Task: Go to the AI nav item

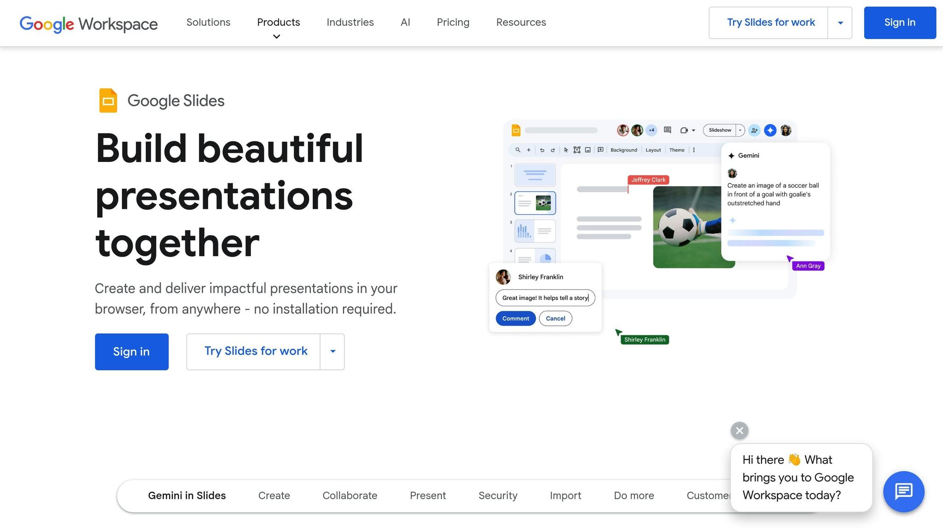Action: coord(405,22)
